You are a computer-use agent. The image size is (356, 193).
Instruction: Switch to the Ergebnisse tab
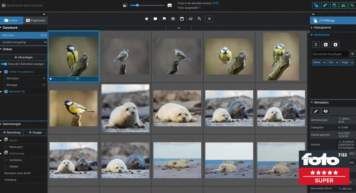(x=35, y=20)
